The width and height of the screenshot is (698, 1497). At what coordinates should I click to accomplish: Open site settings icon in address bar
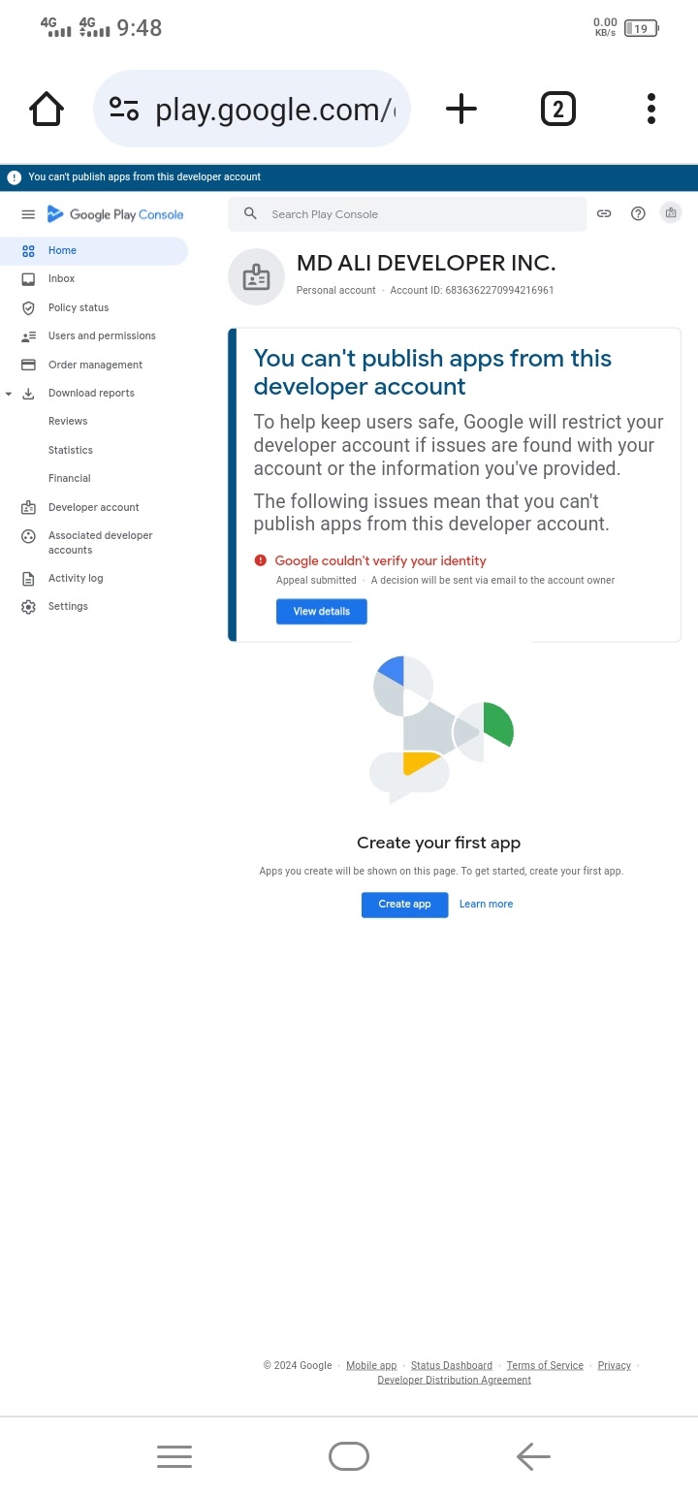point(124,109)
